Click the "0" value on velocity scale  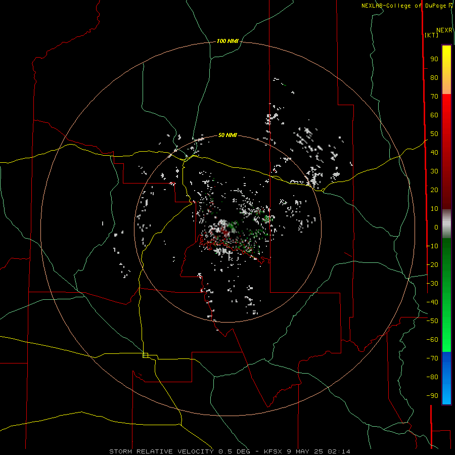coord(436,227)
